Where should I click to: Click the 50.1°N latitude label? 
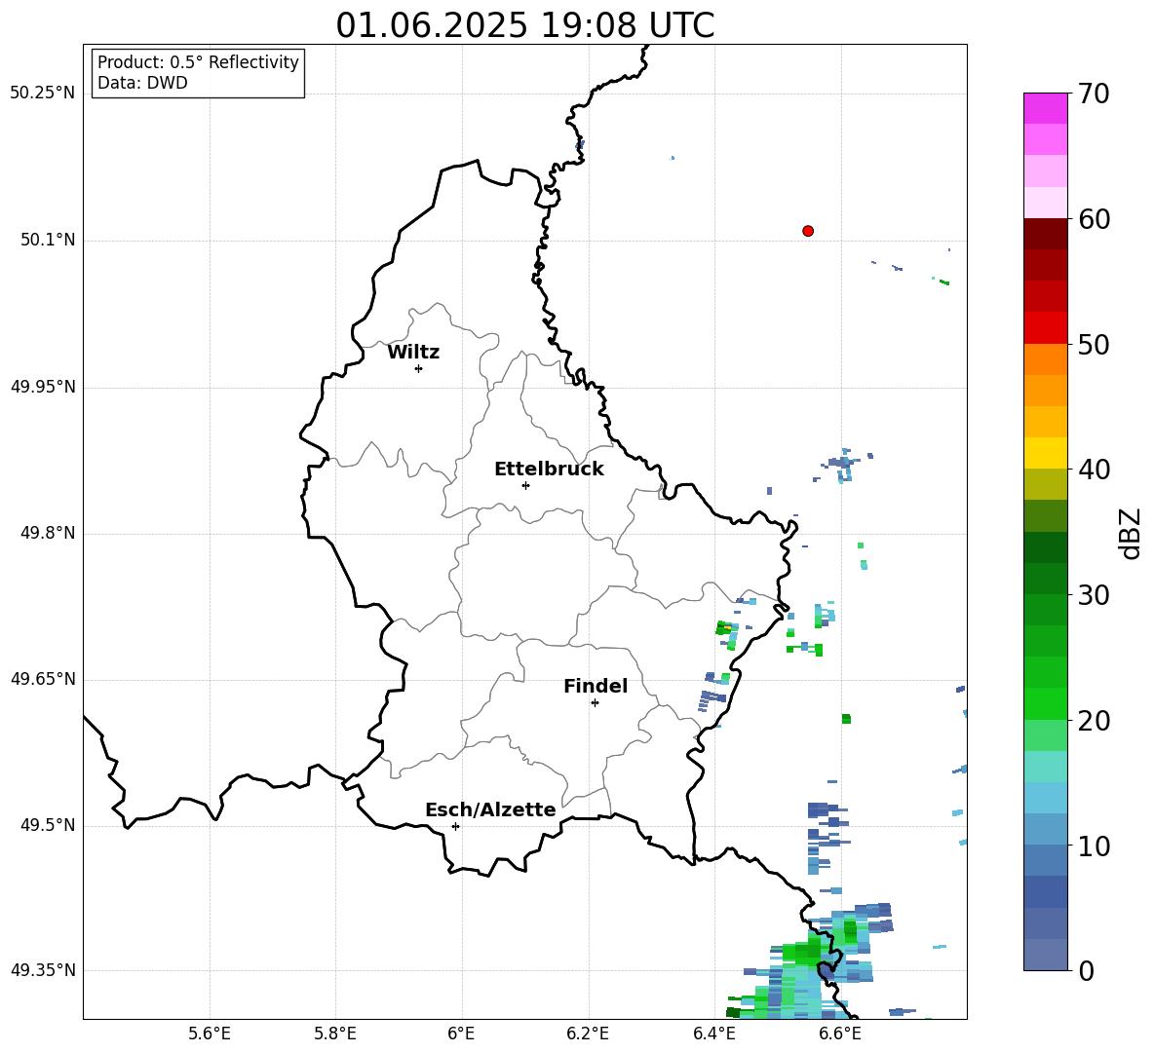pos(48,241)
